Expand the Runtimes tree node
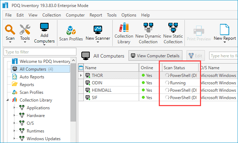Viewport: 238px width, 143px height. pos(14,131)
